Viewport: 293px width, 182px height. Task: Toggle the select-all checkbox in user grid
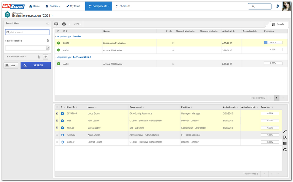pos(57,107)
